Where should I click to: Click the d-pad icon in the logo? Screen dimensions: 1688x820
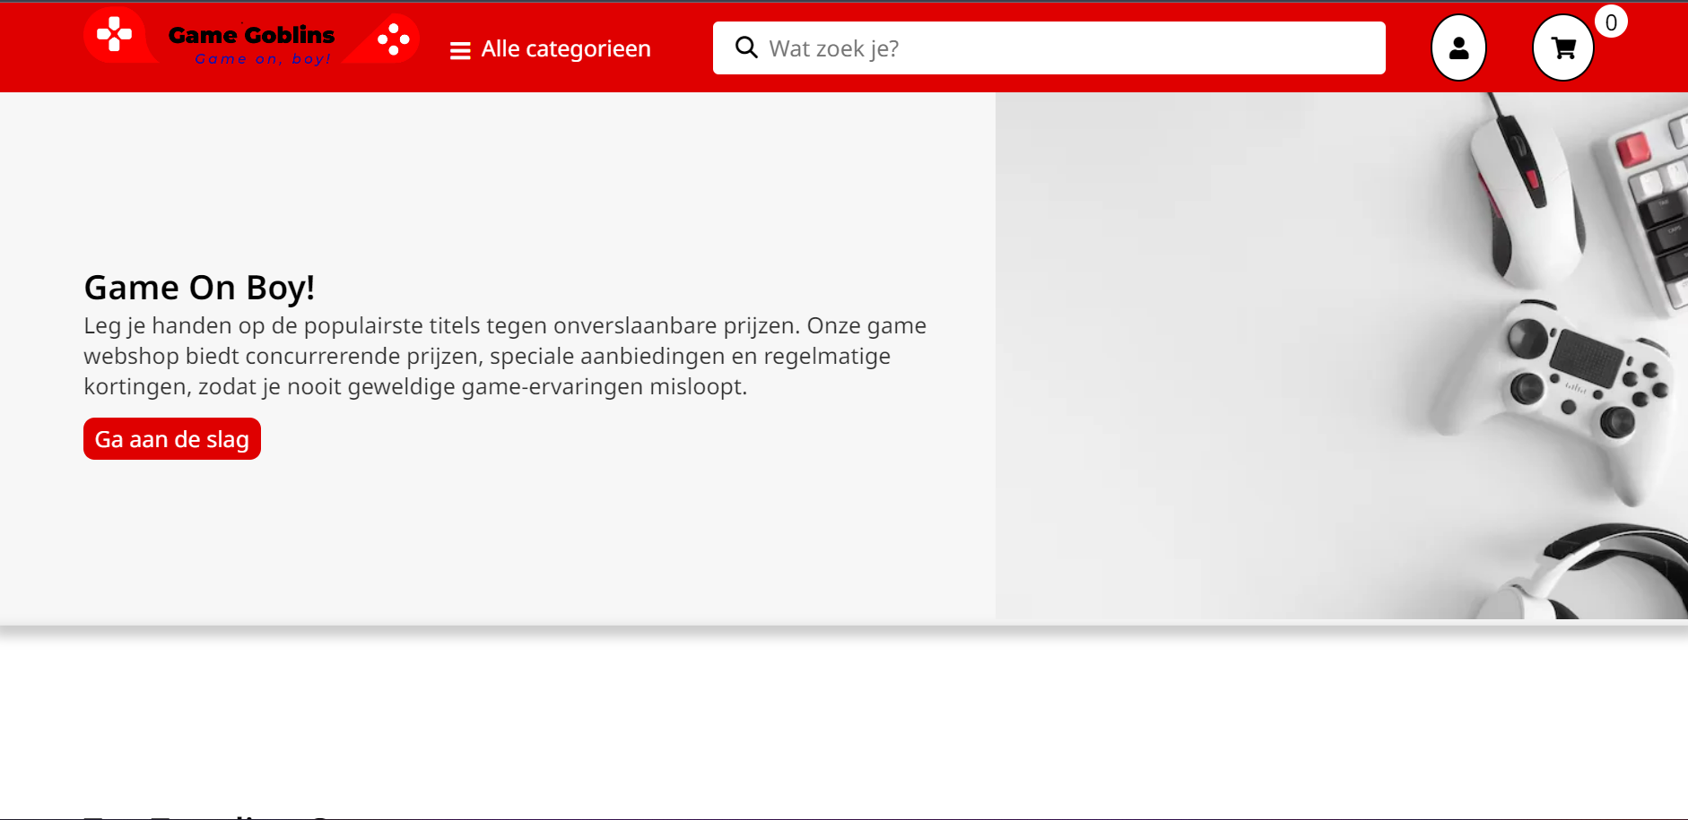coord(114,35)
